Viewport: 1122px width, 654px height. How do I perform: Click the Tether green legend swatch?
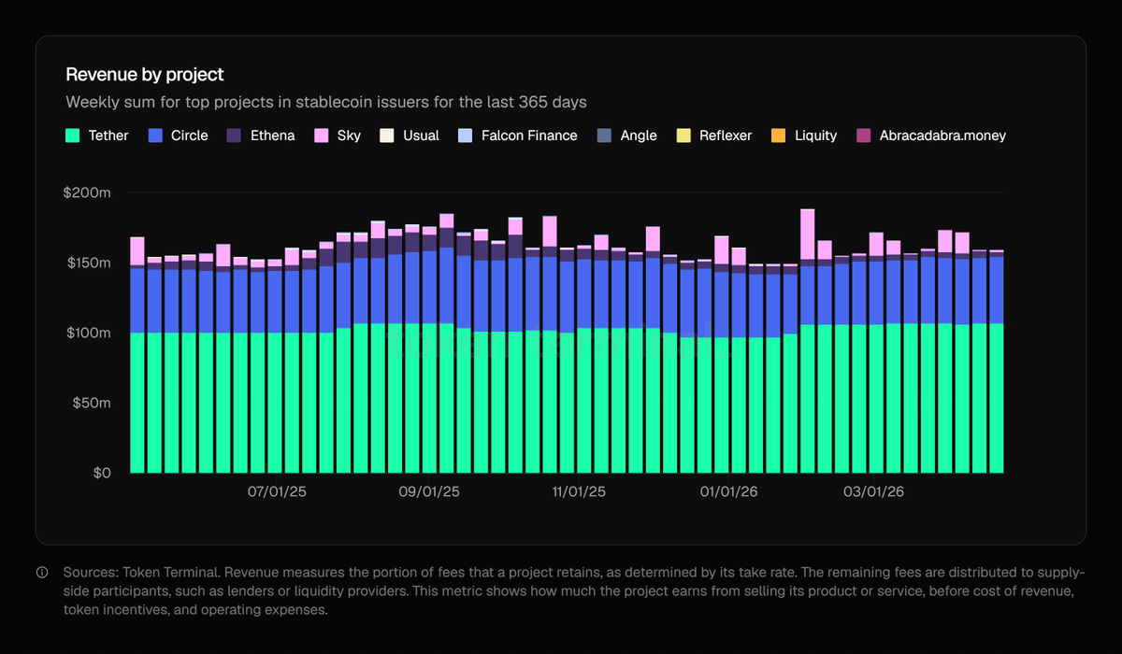(x=73, y=135)
